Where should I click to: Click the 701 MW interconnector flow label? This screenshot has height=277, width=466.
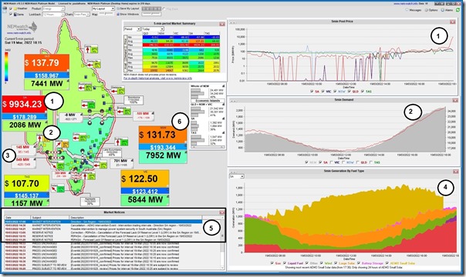[x=121, y=162]
